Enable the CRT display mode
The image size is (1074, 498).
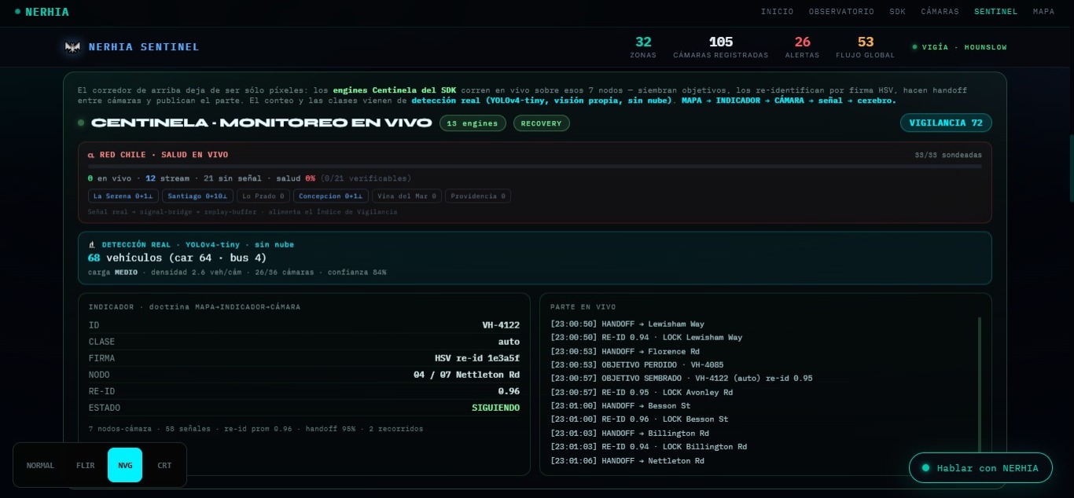(164, 465)
